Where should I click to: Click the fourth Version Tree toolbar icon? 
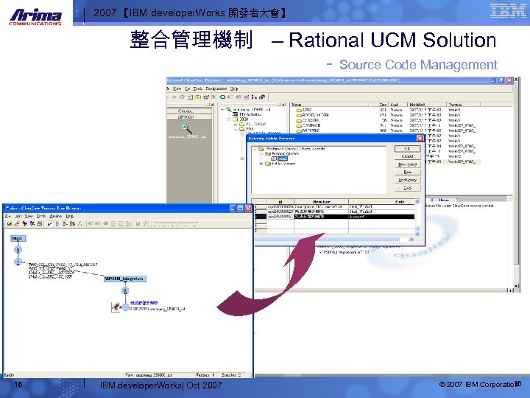pyautogui.click(x=32, y=223)
